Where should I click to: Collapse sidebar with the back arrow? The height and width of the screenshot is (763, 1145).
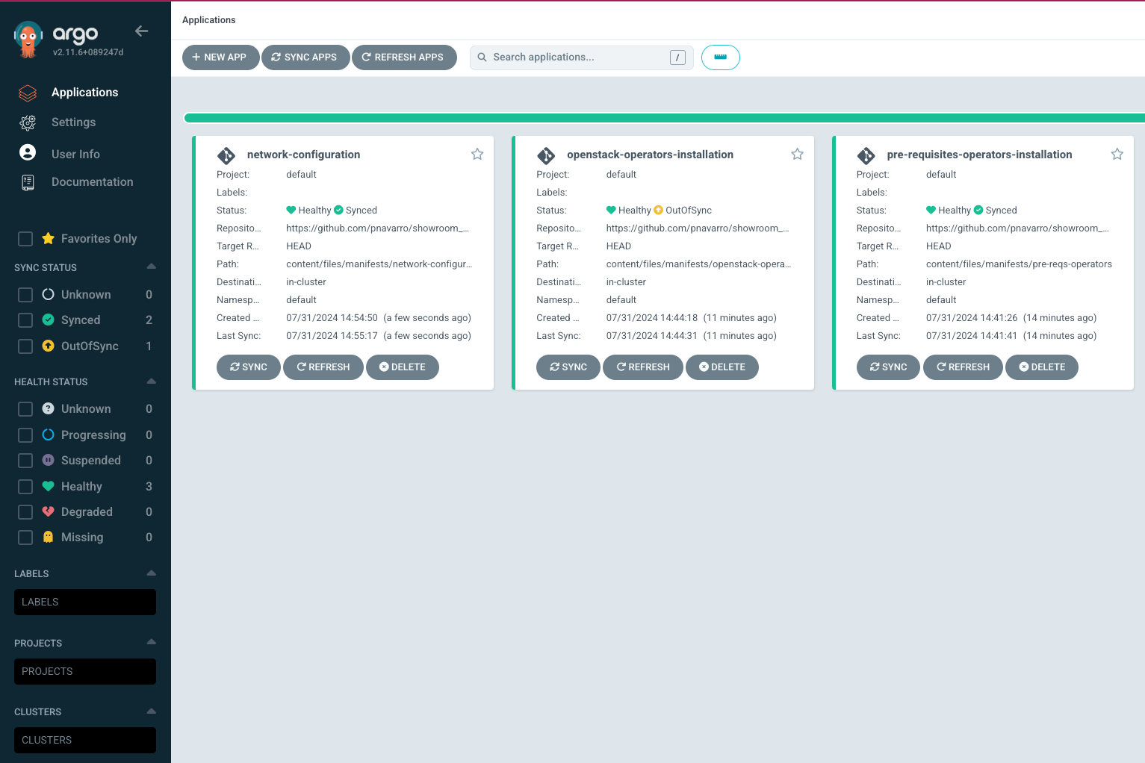[141, 31]
